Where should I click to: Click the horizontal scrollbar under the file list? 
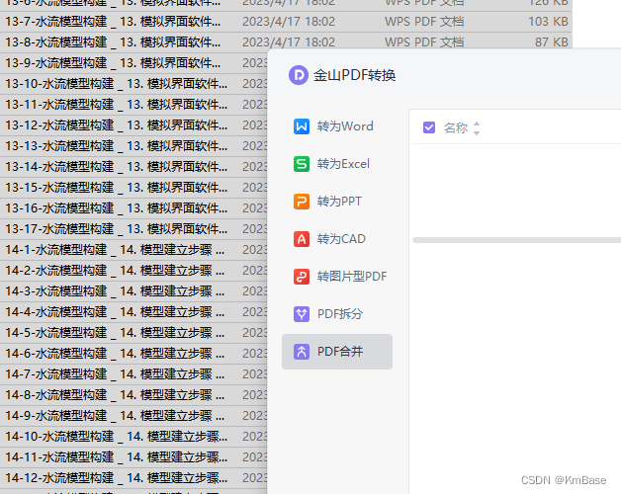(x=516, y=240)
